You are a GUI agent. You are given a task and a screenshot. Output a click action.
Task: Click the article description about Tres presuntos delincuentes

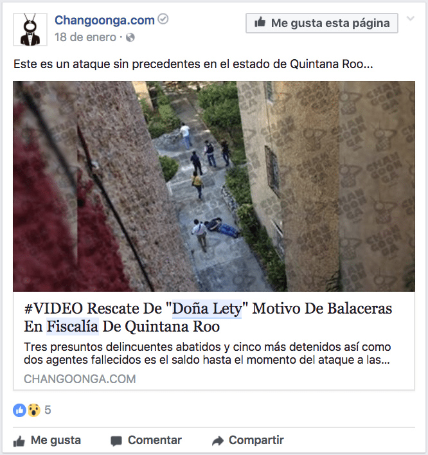point(207,353)
